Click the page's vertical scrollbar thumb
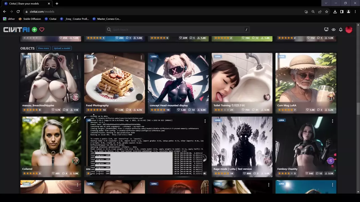Screen dimensions: 360x202 (358, 109)
